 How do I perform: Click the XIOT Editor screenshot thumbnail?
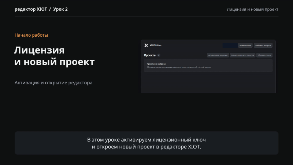tap(208, 66)
